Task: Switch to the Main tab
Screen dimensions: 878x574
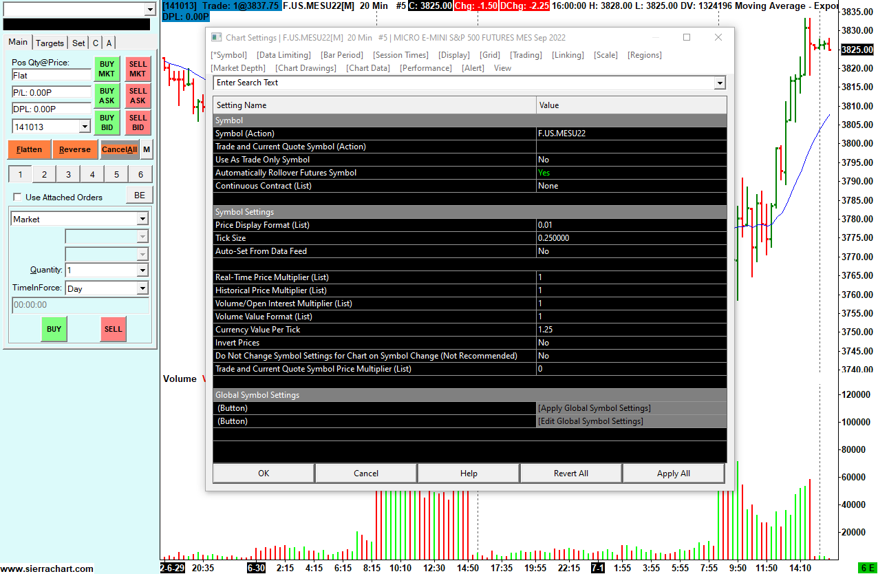Action: [x=18, y=43]
